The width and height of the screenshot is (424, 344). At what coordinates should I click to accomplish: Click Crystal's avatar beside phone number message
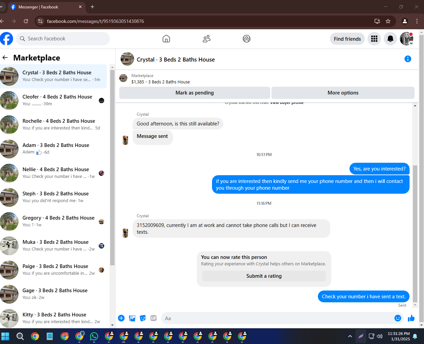point(125,233)
